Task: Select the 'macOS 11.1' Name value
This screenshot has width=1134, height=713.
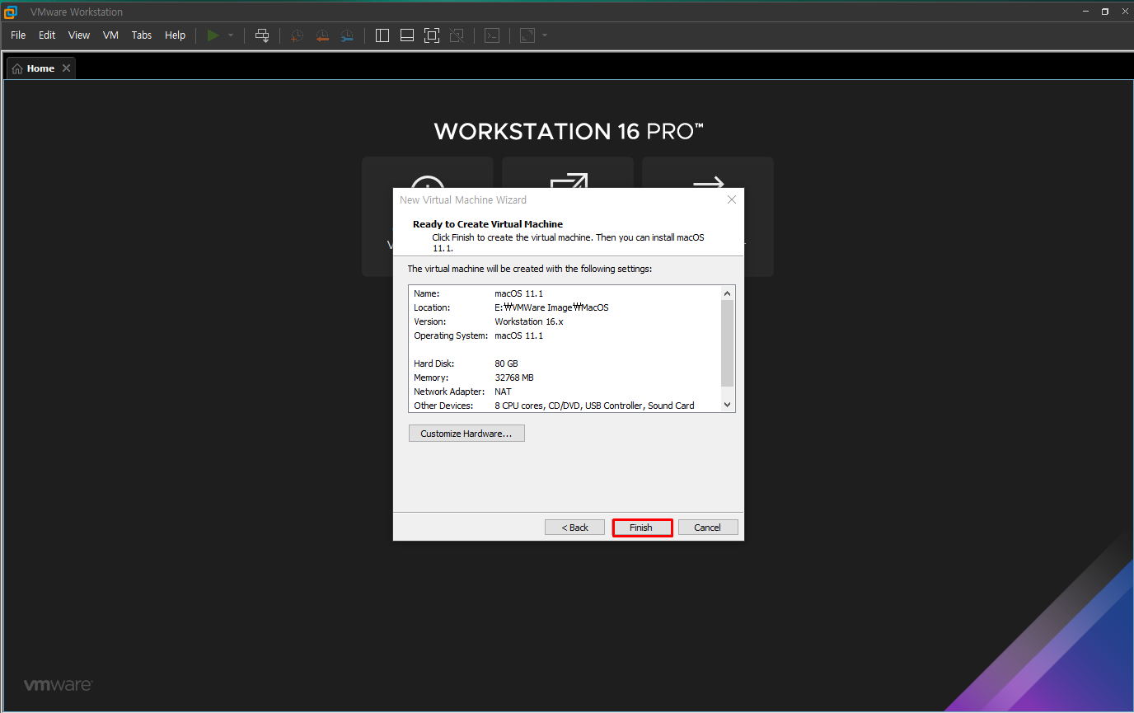Action: (x=518, y=293)
